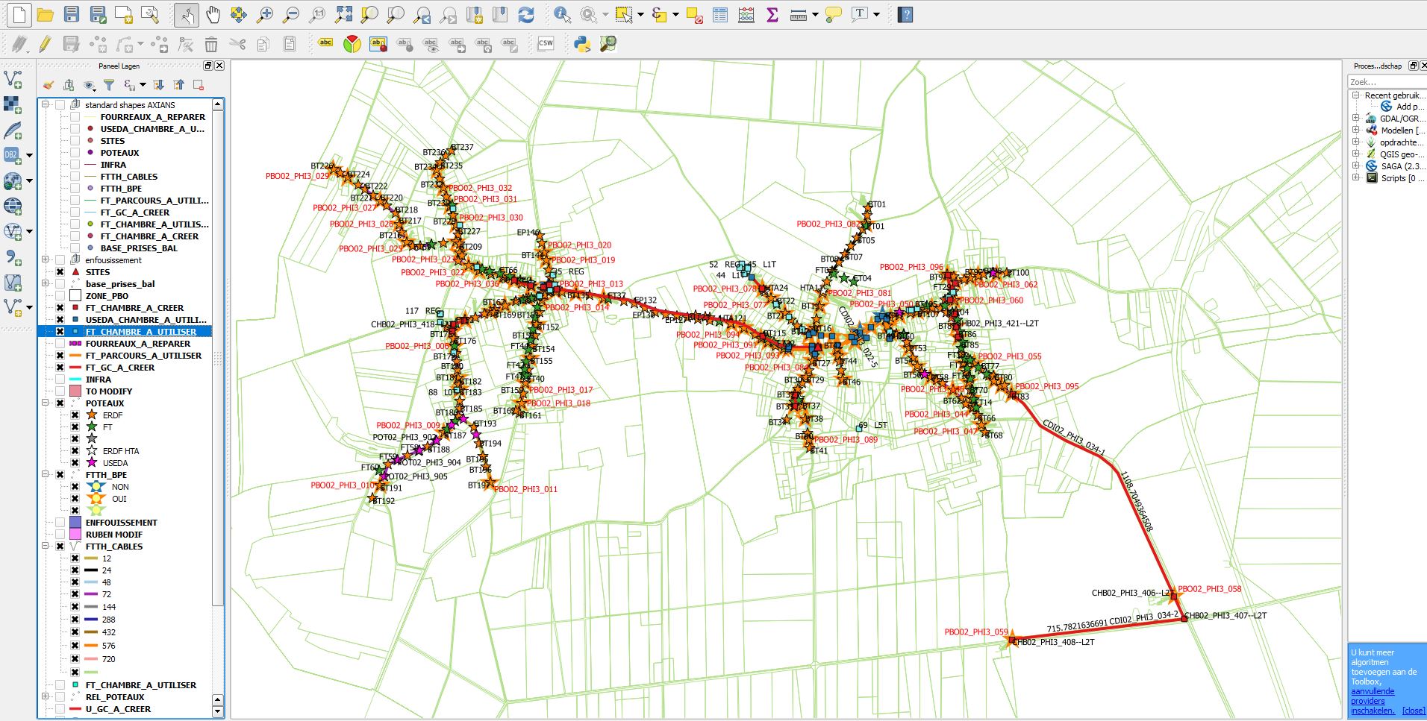
Task: Click the Zoek search field in toolbox
Action: point(1387,82)
